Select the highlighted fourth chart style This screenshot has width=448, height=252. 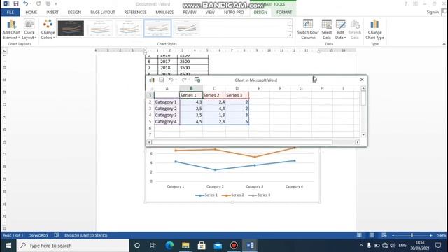click(157, 28)
